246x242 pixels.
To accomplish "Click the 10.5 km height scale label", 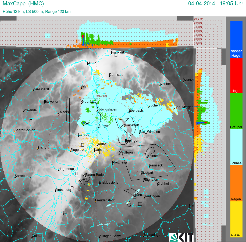I will tap(198, 19).
